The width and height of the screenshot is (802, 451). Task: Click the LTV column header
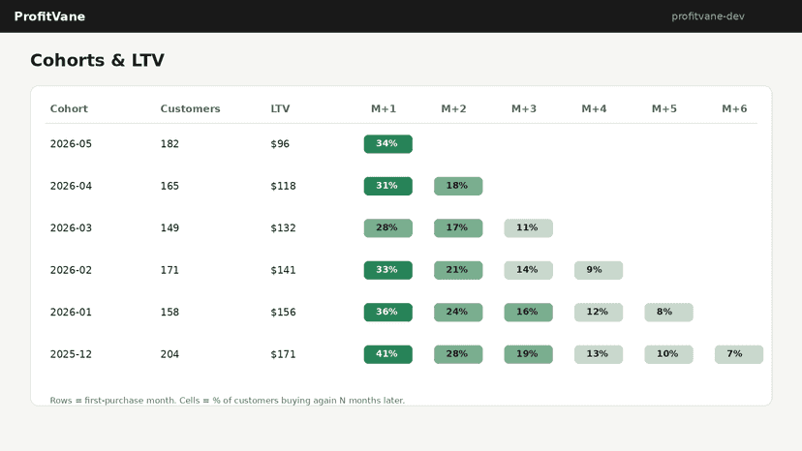tap(280, 108)
